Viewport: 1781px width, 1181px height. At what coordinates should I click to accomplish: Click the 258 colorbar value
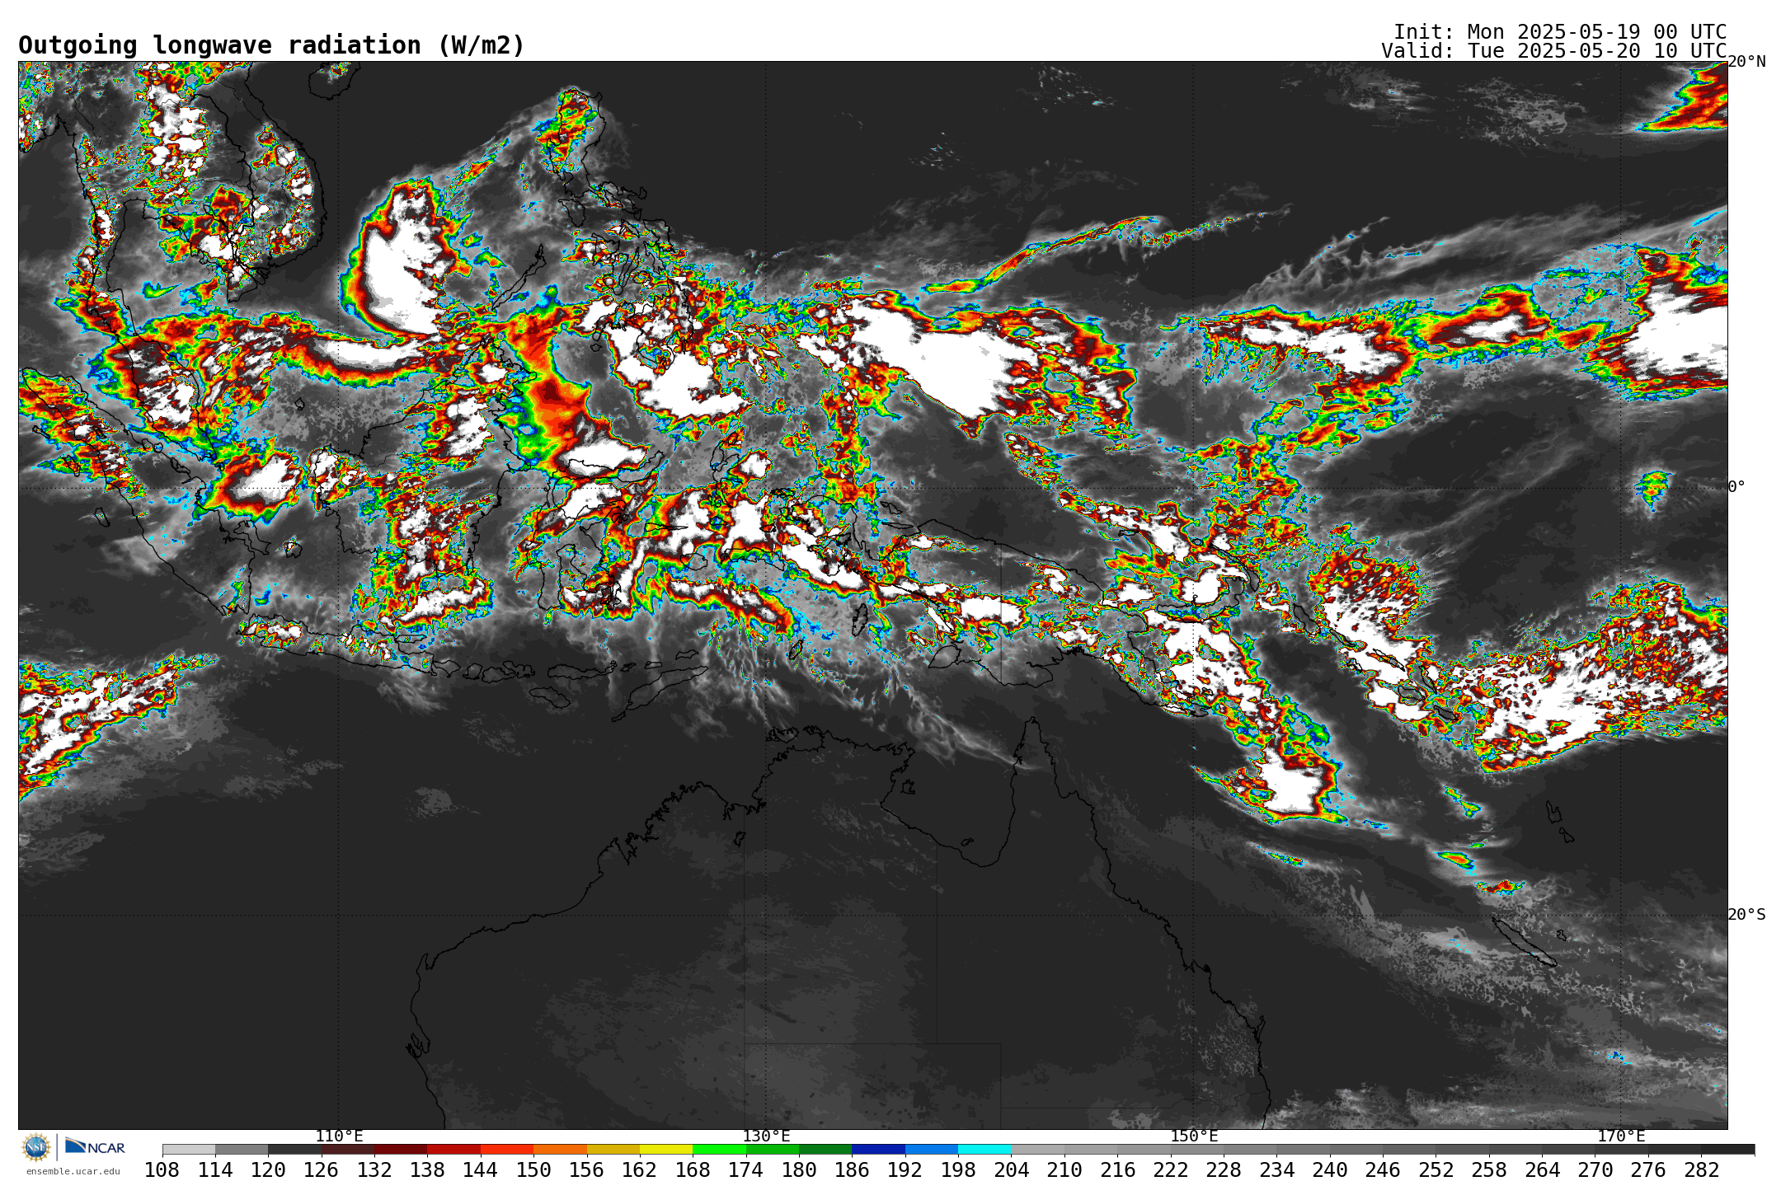click(x=1489, y=1170)
